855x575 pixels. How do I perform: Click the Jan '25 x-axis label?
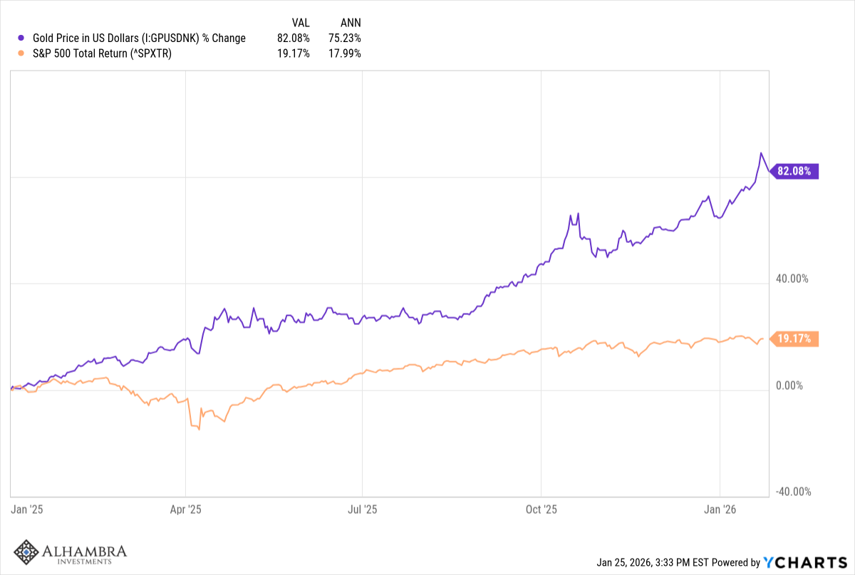[26, 509]
